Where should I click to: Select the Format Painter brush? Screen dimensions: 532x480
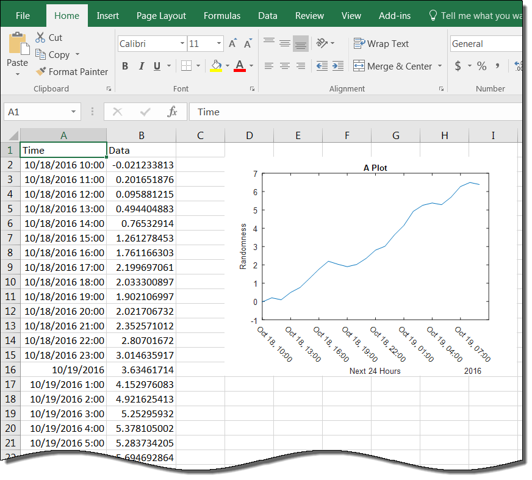41,72
